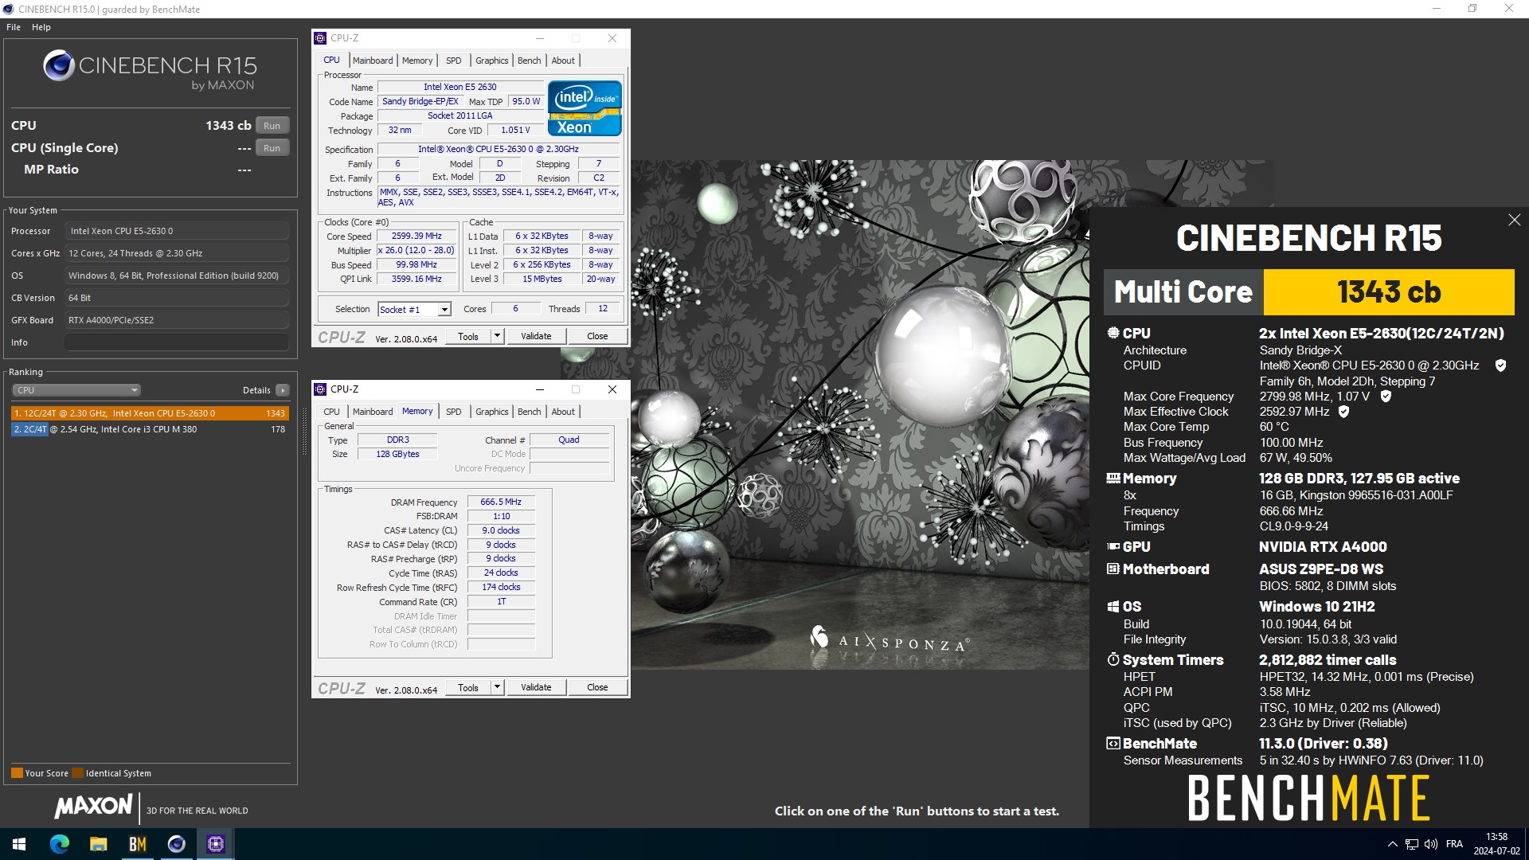
Task: Click CPU-Z top window title icon
Action: pyautogui.click(x=320, y=38)
